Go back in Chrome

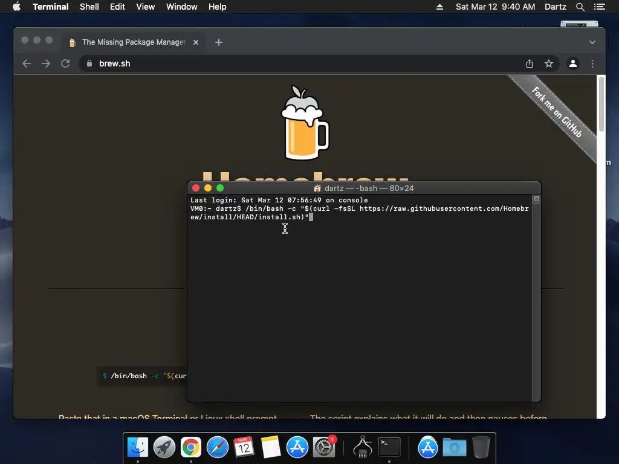pyautogui.click(x=27, y=63)
